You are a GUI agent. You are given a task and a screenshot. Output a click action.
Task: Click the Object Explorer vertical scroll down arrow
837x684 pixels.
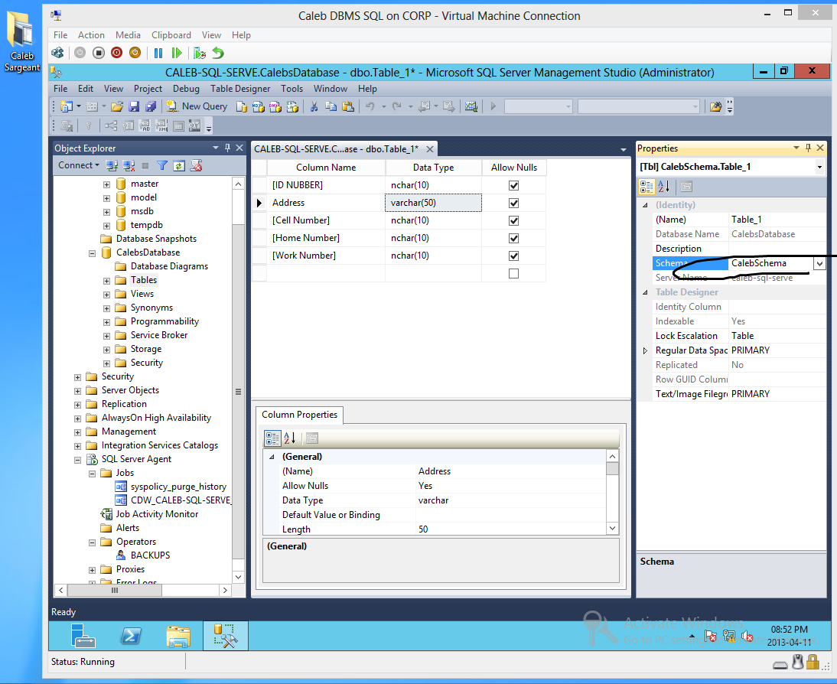238,577
